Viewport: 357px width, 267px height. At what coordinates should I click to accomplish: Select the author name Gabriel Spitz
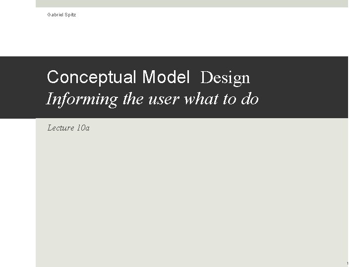[61, 15]
